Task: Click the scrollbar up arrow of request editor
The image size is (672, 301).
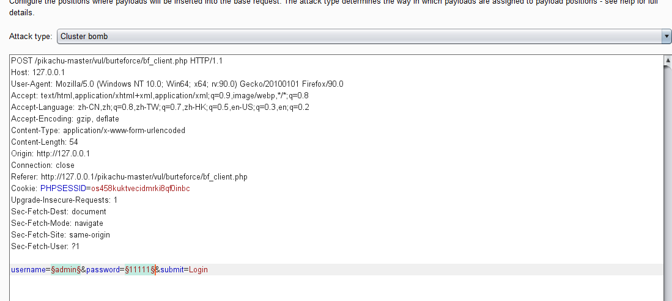Action: (668, 59)
